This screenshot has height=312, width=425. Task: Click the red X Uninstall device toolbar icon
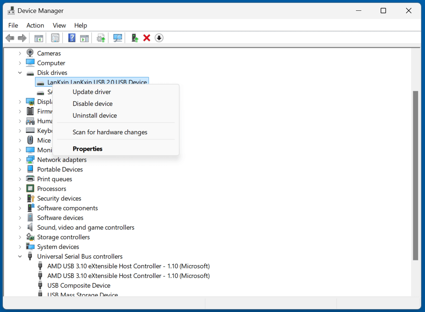(147, 38)
